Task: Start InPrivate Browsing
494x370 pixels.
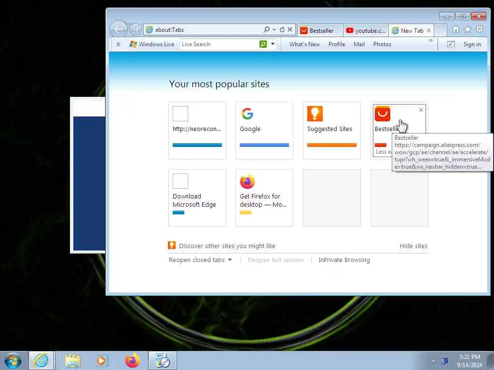Action: point(344,260)
